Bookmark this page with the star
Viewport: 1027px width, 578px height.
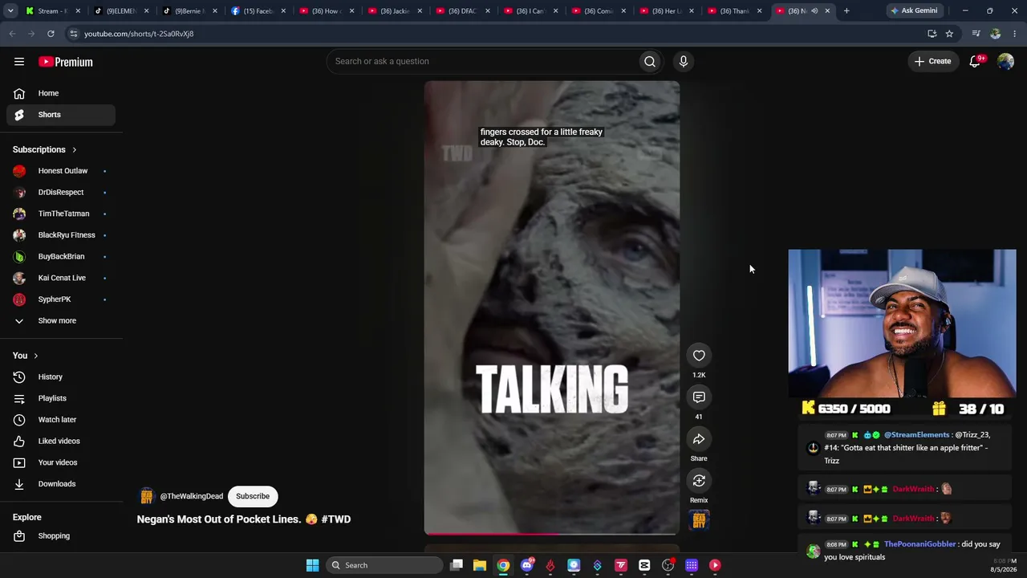coord(949,34)
